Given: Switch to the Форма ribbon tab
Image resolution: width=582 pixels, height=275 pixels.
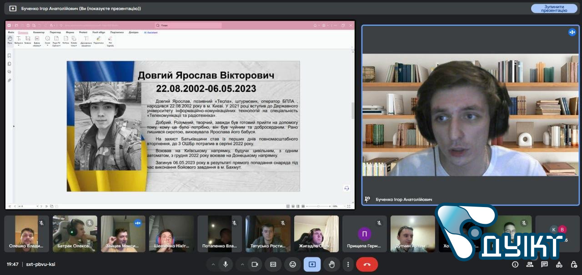Looking at the screenshot, I should 70,33.
